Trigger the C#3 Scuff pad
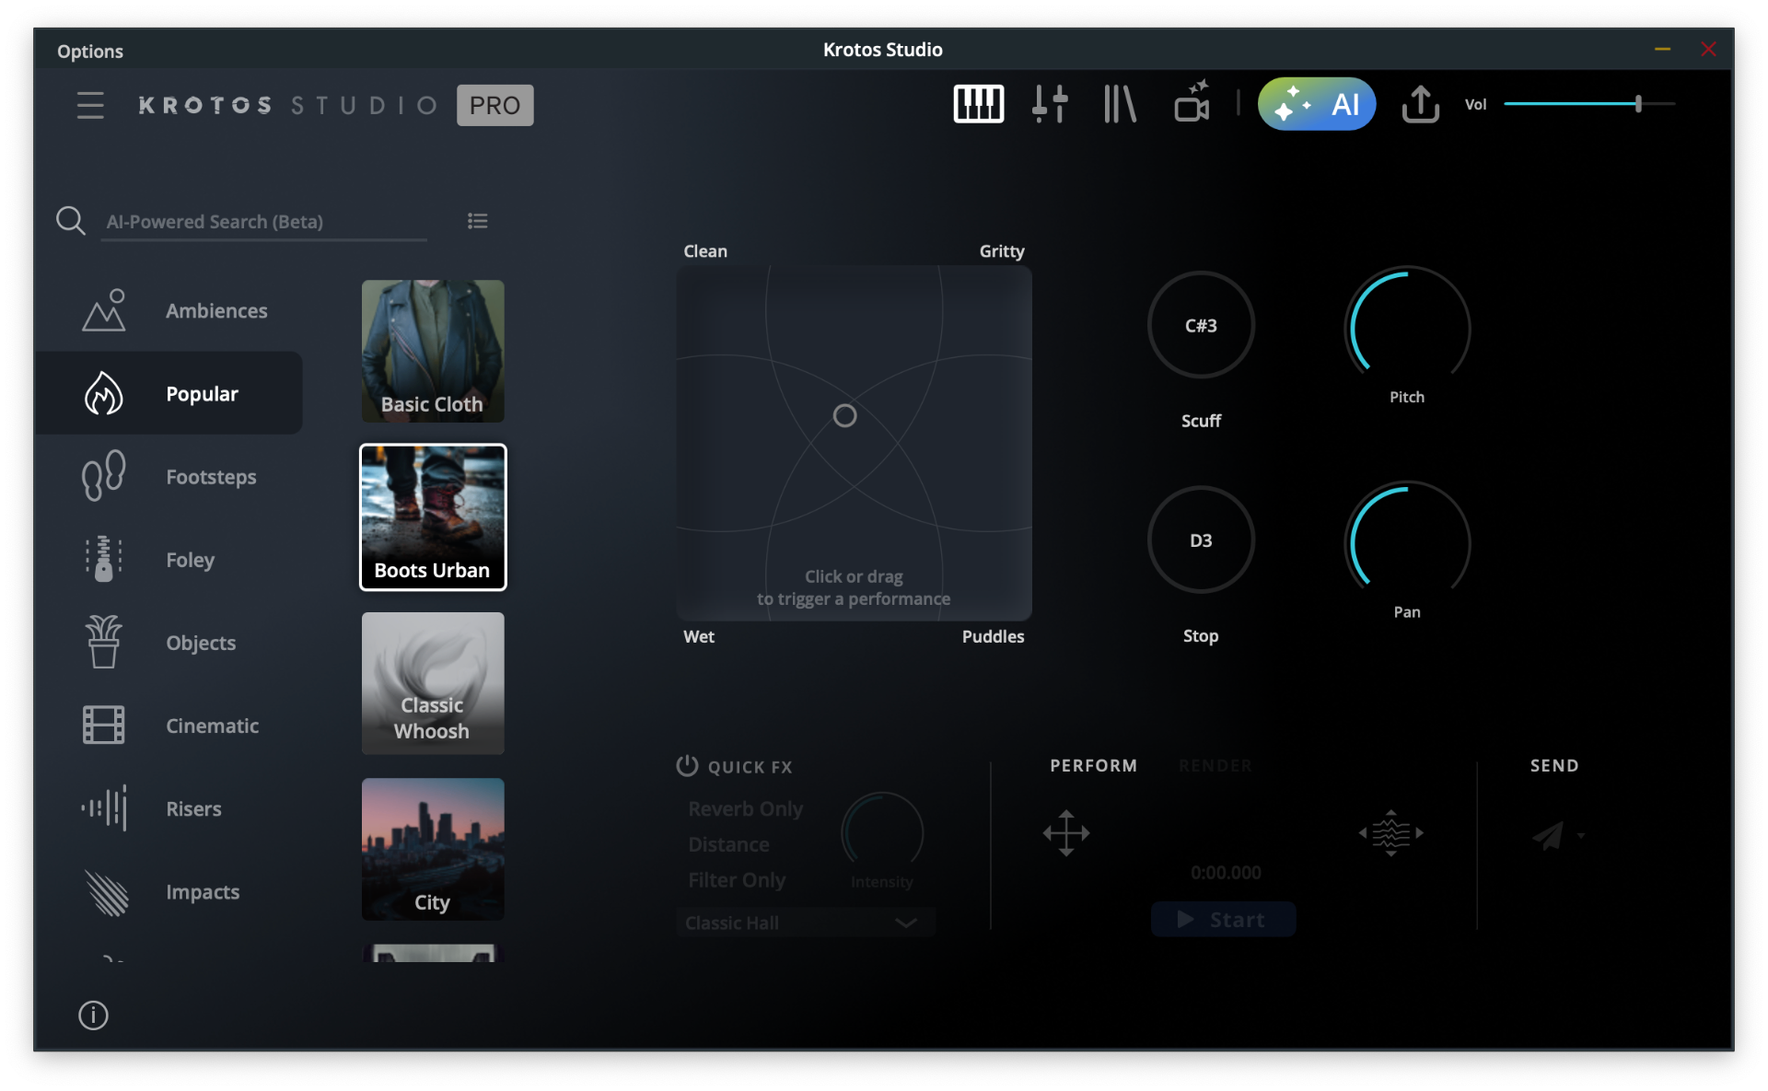Viewport: 1768px width, 1091px height. (x=1201, y=325)
